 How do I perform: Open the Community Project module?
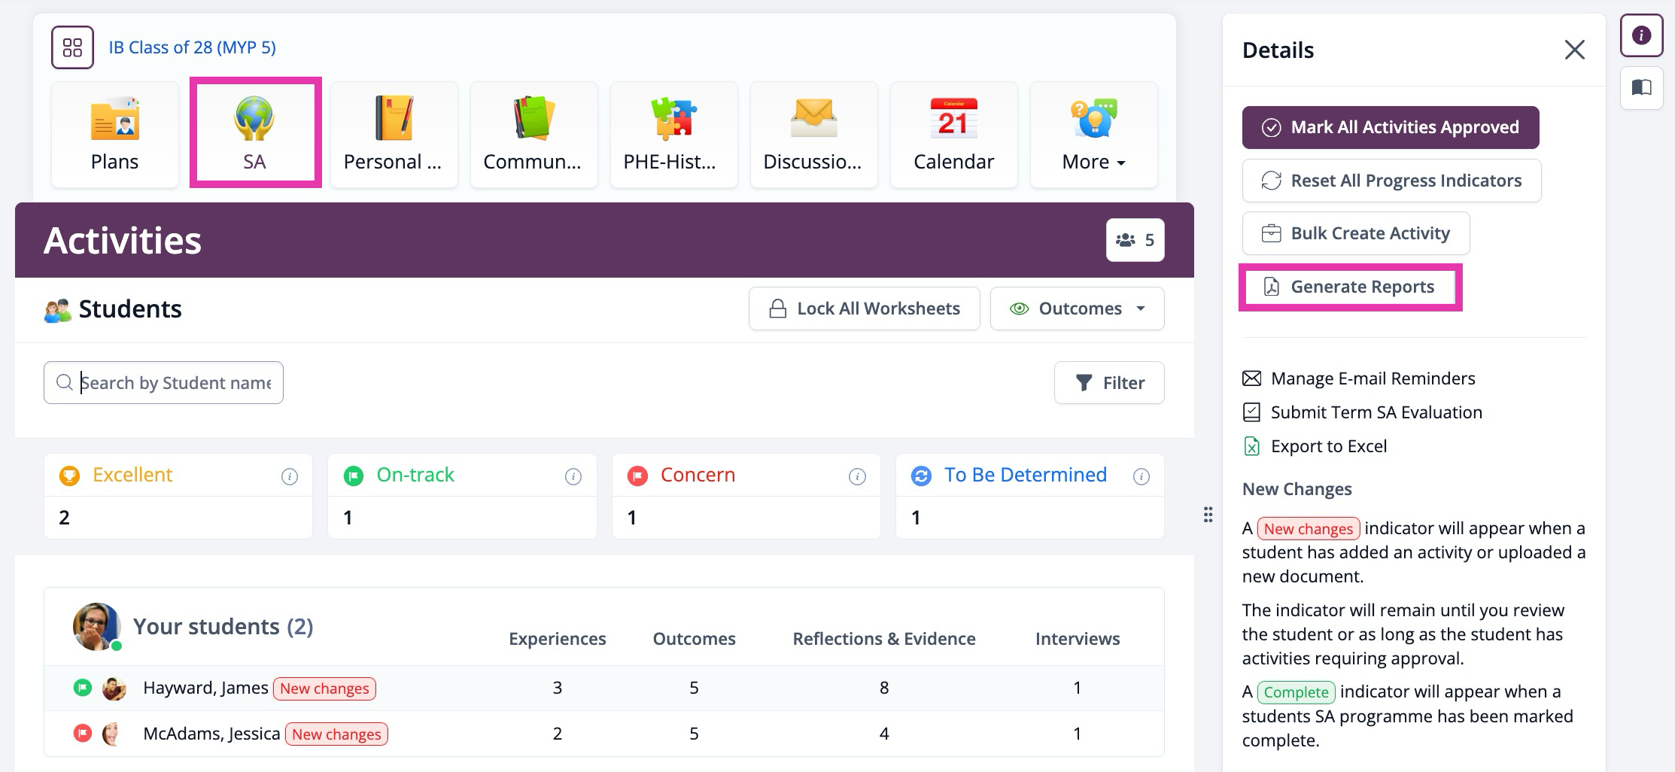click(x=534, y=134)
